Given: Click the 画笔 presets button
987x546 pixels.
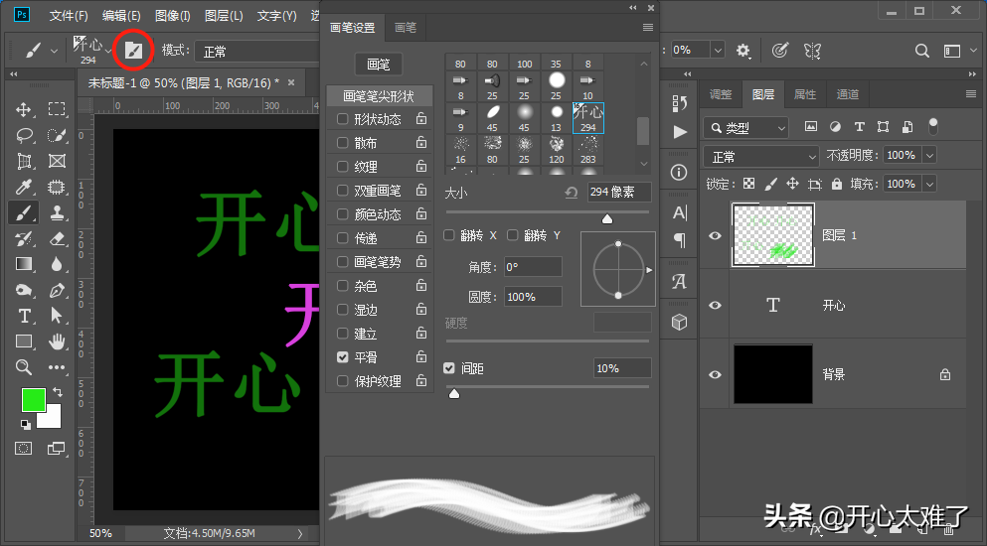Looking at the screenshot, I should point(379,65).
